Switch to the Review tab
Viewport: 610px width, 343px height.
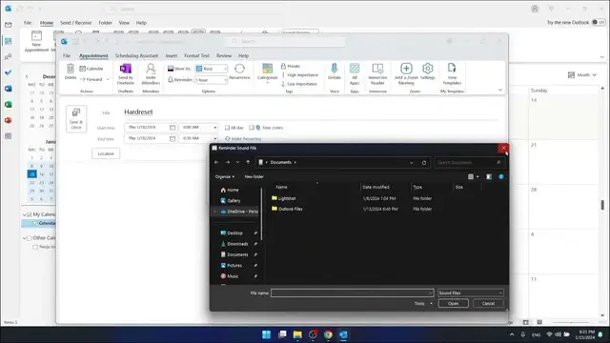tap(224, 55)
